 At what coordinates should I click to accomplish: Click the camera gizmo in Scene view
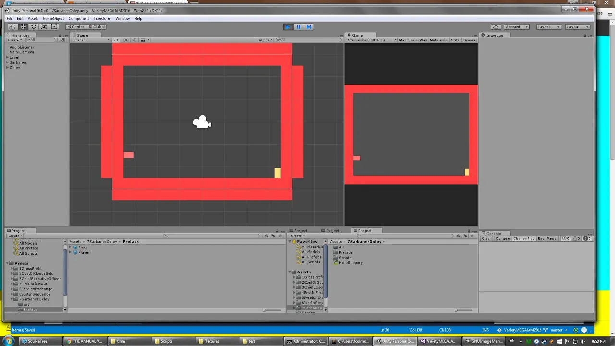(202, 123)
